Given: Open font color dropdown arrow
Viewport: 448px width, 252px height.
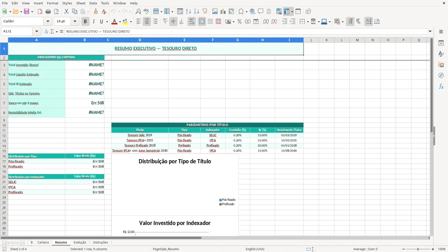Looking at the screenshot, I should (x=120, y=22).
